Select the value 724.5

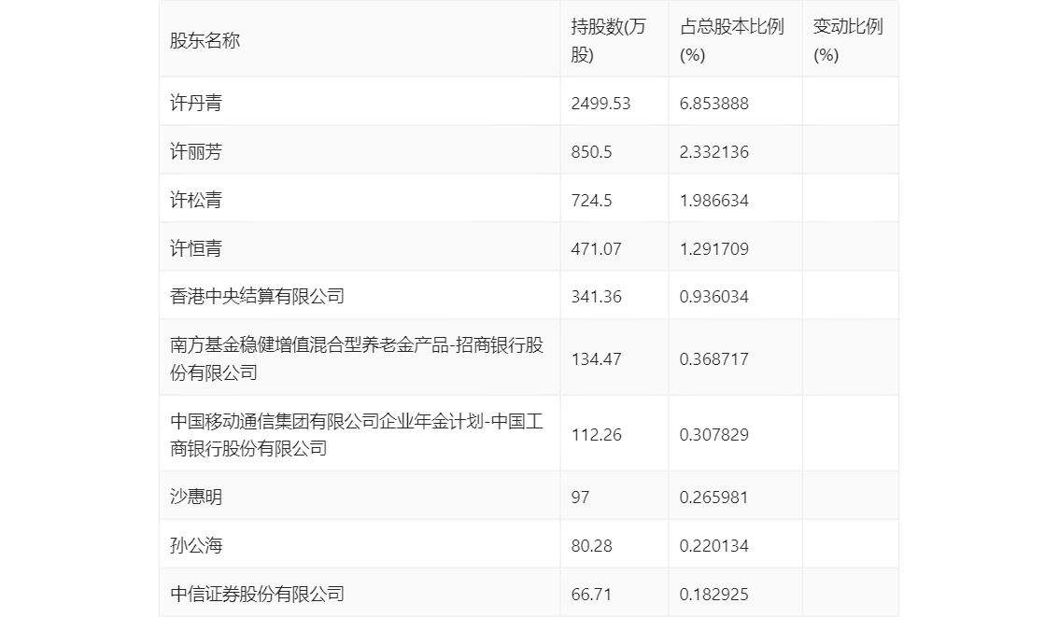591,201
